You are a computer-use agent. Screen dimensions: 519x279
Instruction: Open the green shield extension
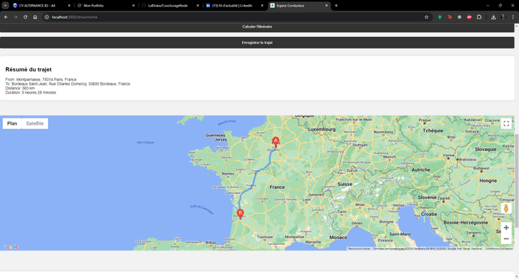coord(440,17)
